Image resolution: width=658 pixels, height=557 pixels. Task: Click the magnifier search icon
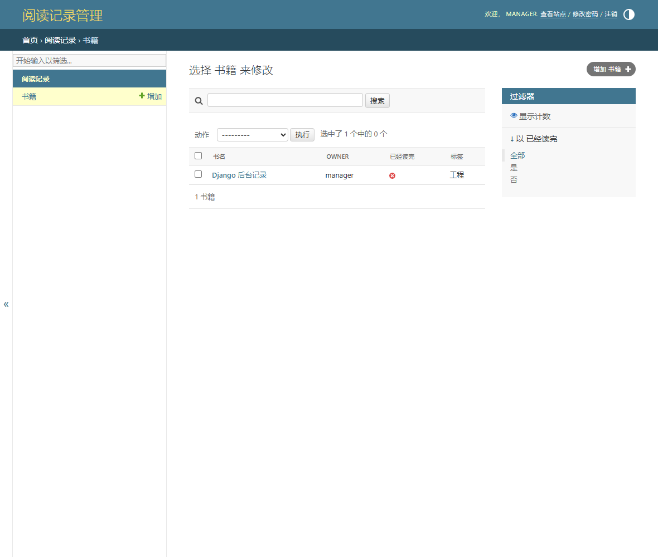coord(199,101)
